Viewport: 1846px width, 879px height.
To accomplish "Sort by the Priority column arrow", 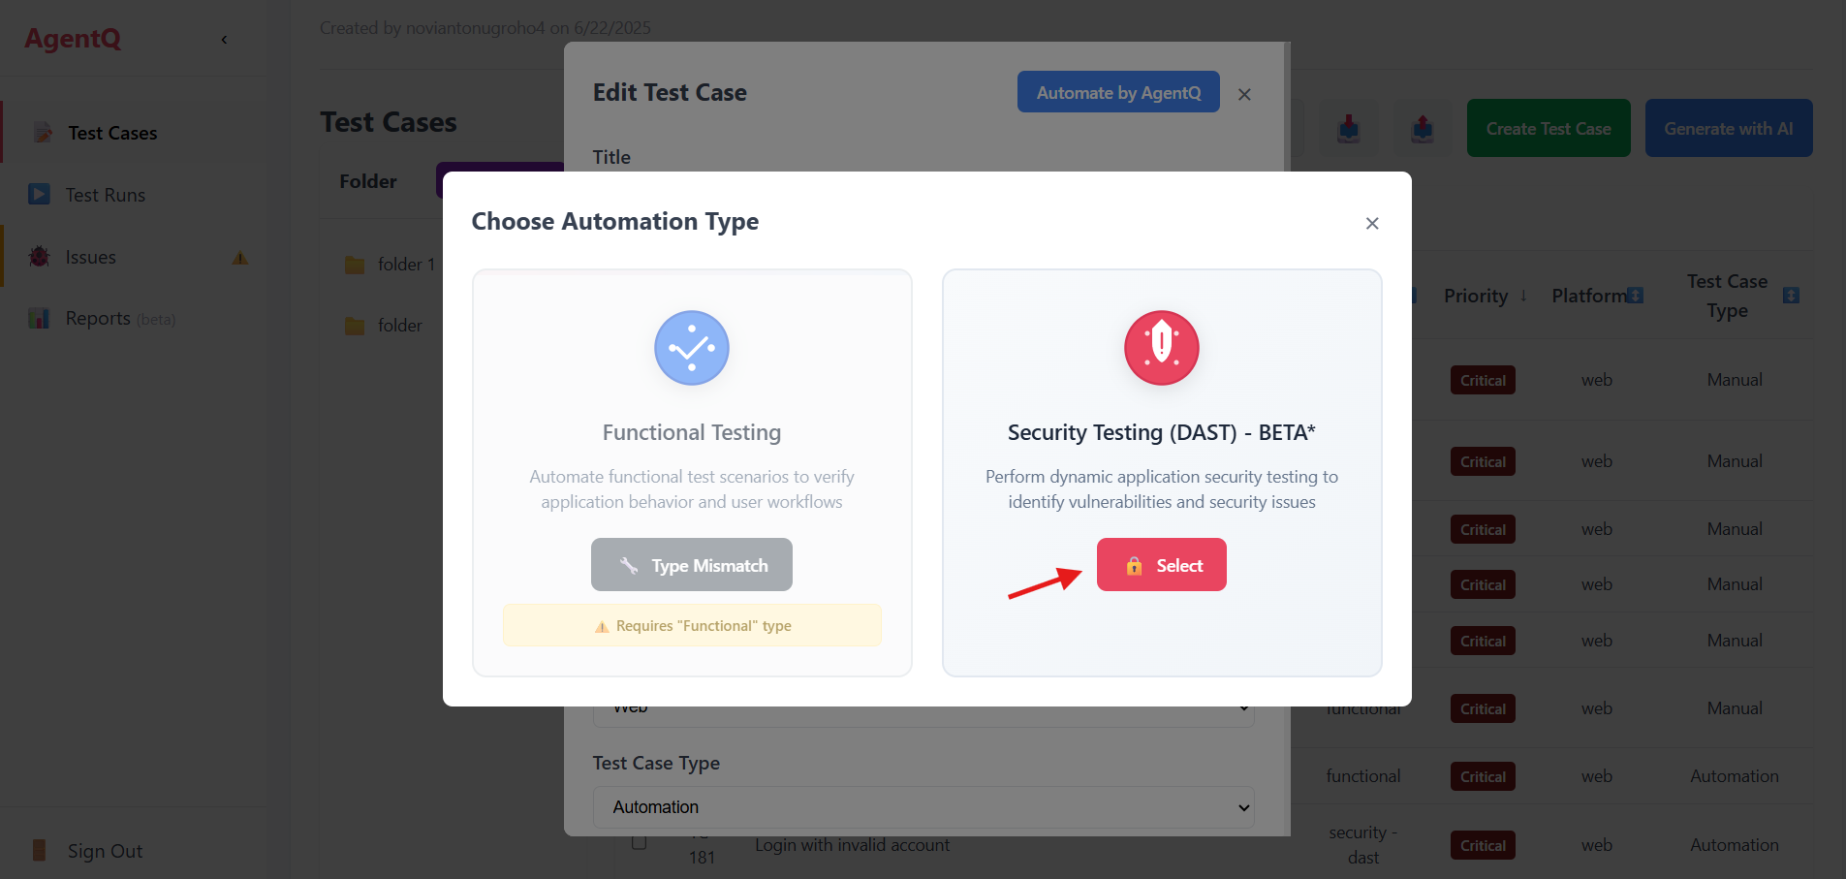I will (1523, 296).
